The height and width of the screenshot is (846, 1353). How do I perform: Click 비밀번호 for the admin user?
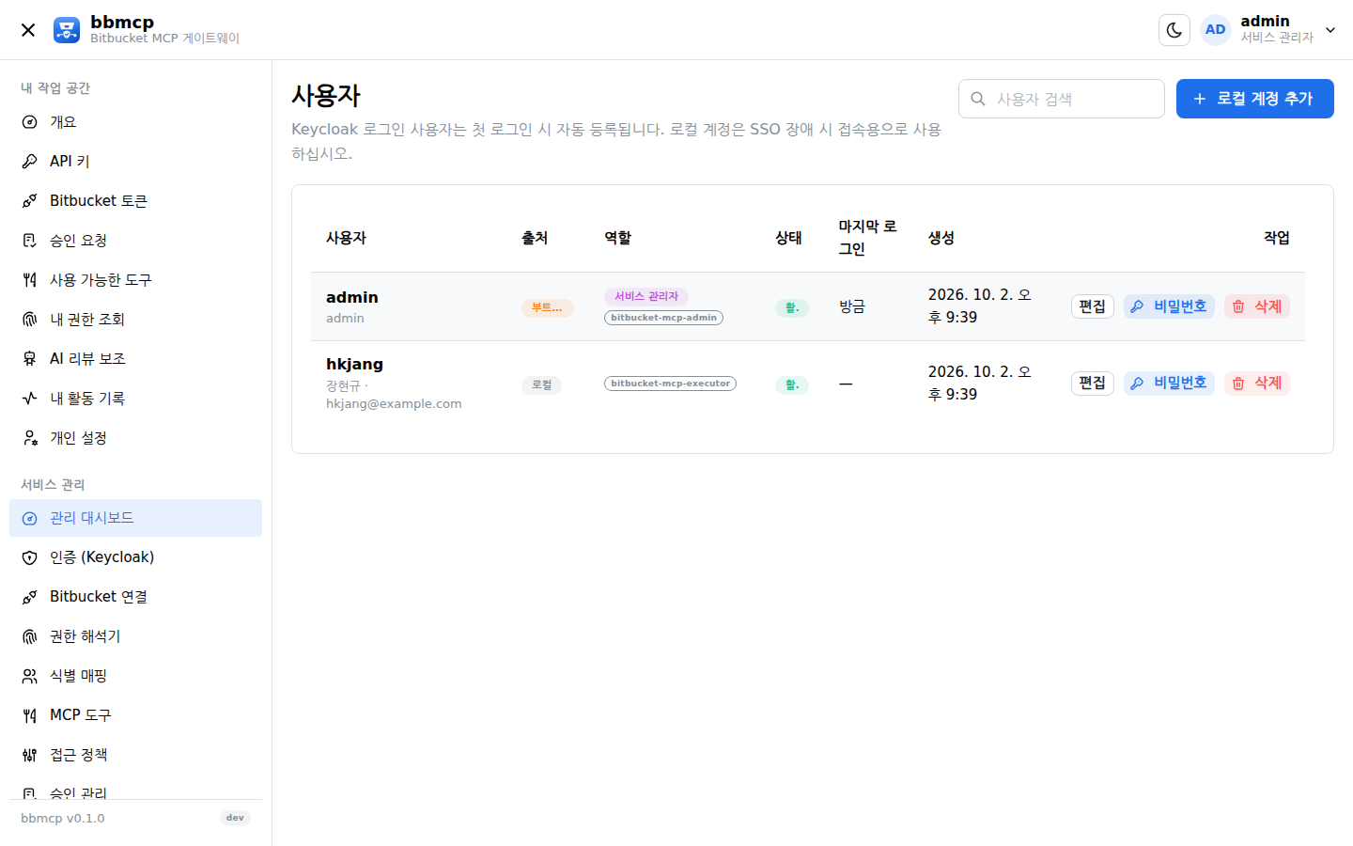(1169, 306)
